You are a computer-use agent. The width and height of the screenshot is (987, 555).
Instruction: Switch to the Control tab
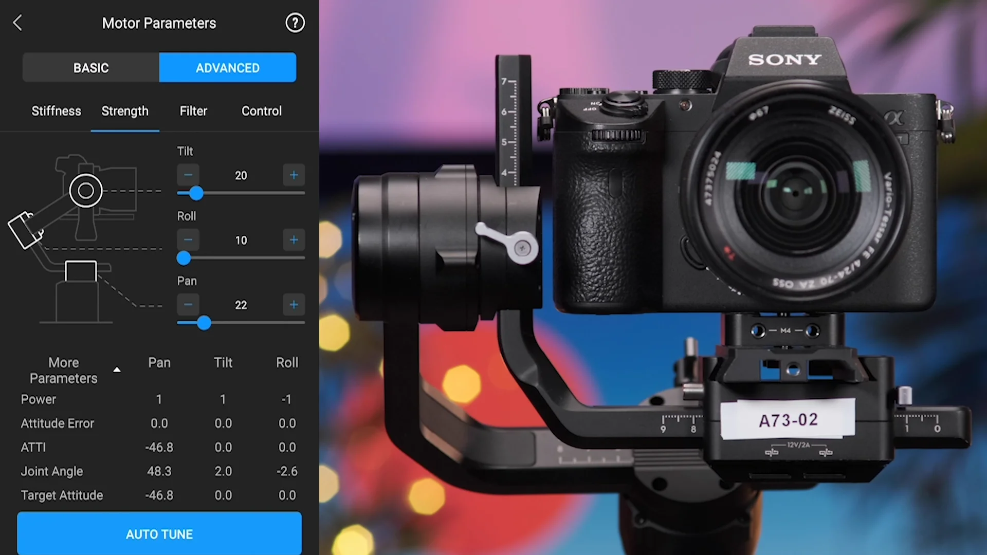[x=261, y=111]
